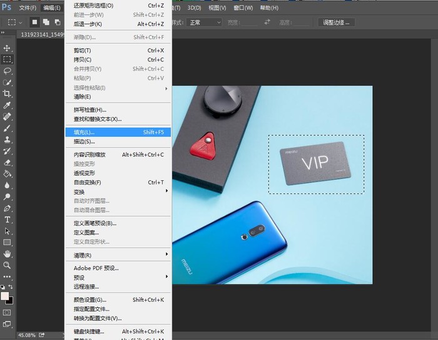Expand the 清理(R) submenu
This screenshot has height=340, width=438.
coord(118,255)
